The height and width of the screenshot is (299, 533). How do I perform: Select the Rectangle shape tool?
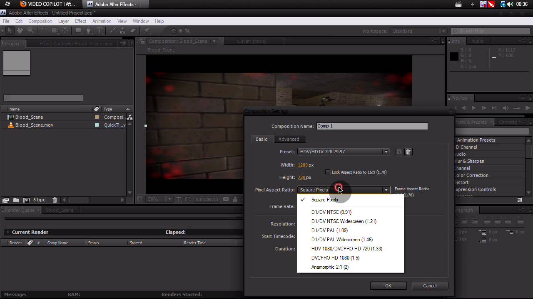point(78,31)
